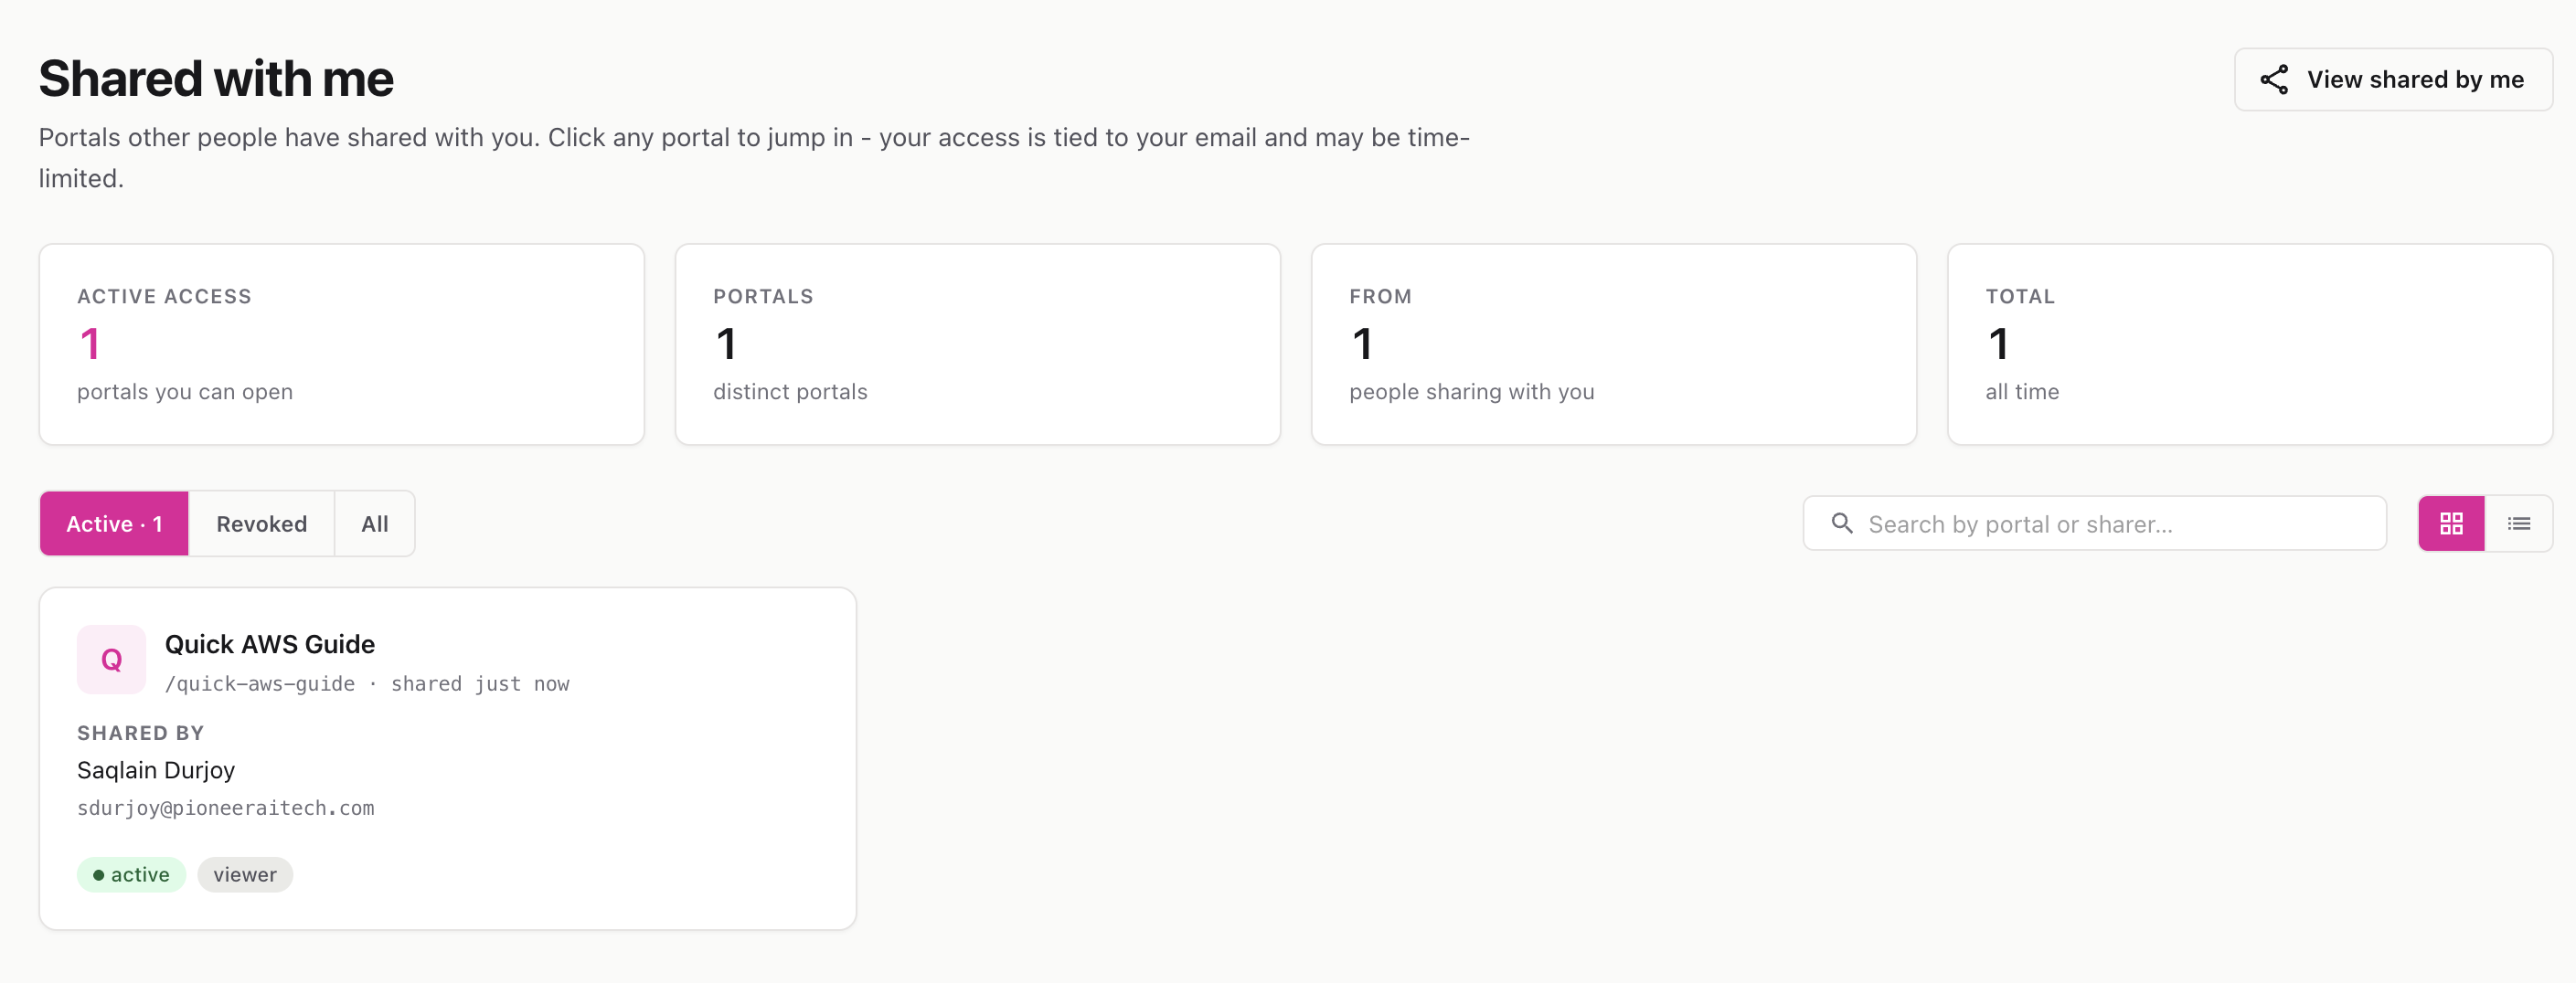The image size is (2576, 983).
Task: Click the /quick-aws-guide path text
Action: (x=260, y=684)
